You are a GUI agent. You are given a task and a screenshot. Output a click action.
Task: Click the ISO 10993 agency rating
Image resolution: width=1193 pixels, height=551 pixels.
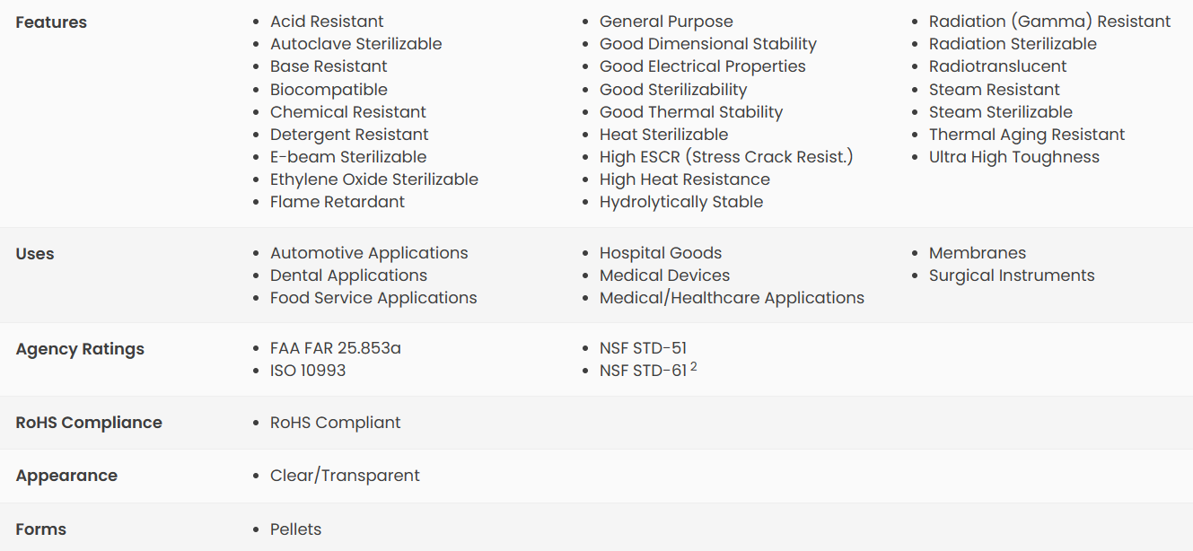308,371
